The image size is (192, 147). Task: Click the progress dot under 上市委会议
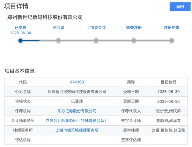click(96, 41)
